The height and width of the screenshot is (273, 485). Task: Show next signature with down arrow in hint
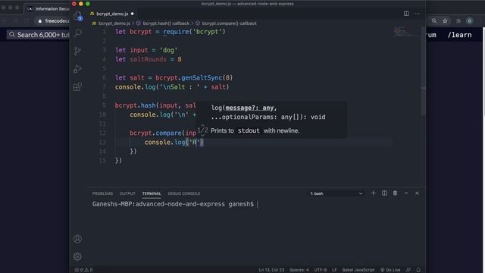point(202,135)
